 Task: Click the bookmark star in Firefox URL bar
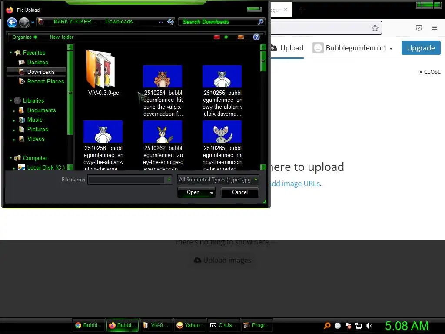point(375,28)
